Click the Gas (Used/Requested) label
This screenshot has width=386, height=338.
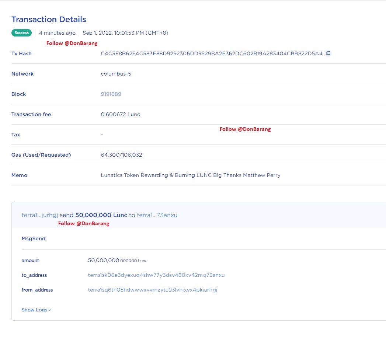(x=41, y=155)
